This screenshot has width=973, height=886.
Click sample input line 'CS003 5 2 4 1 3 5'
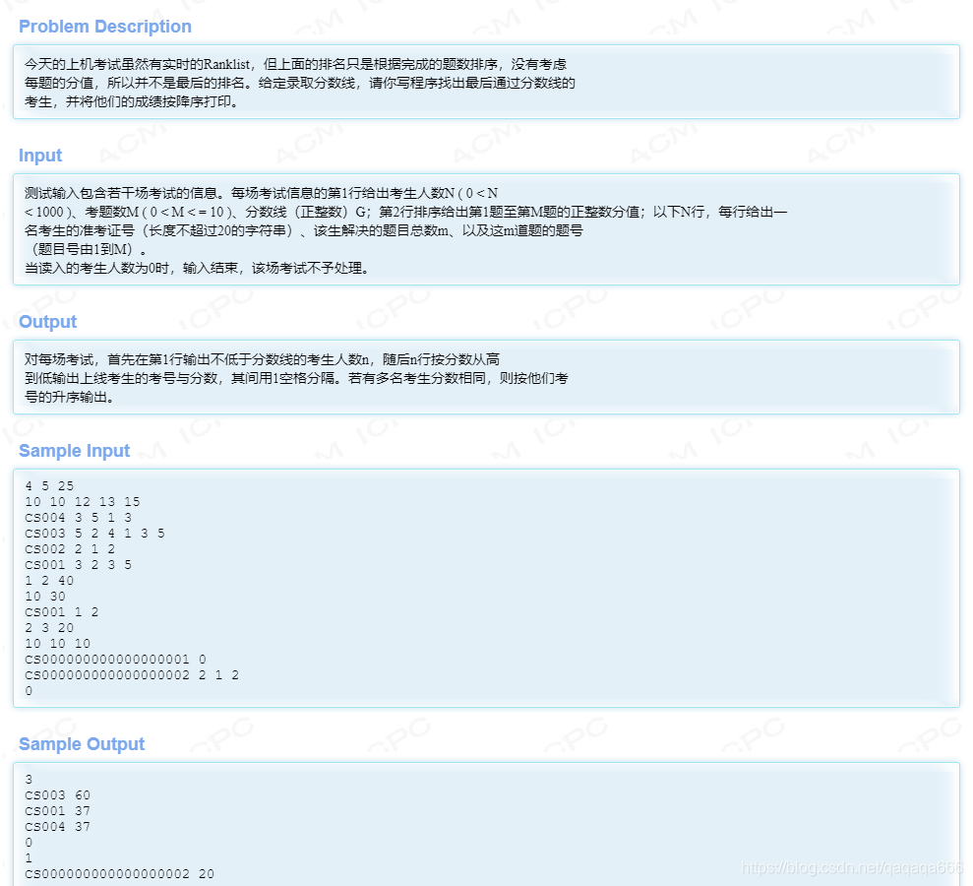(x=95, y=534)
